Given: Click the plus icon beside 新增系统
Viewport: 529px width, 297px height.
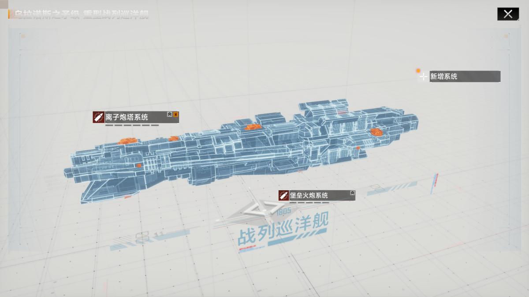Looking at the screenshot, I should tap(423, 77).
